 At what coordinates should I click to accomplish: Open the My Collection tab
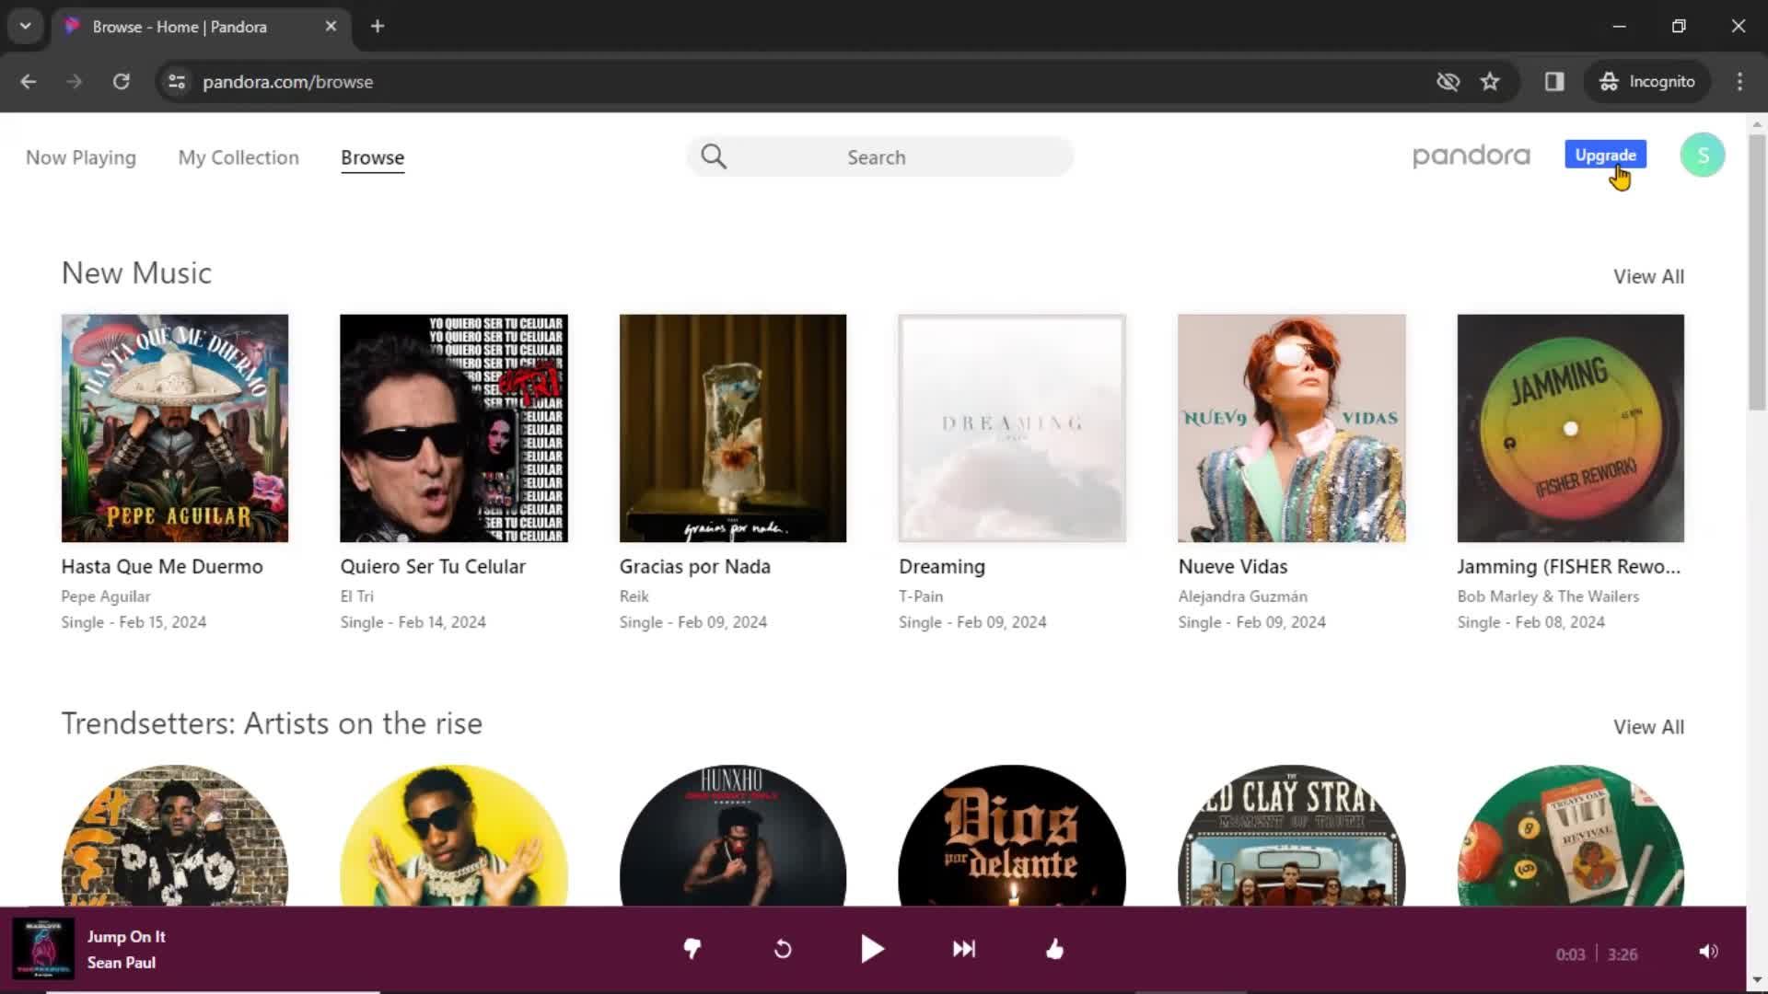[238, 156]
